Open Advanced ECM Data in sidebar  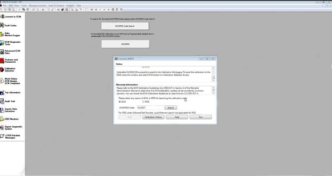coord(10,52)
